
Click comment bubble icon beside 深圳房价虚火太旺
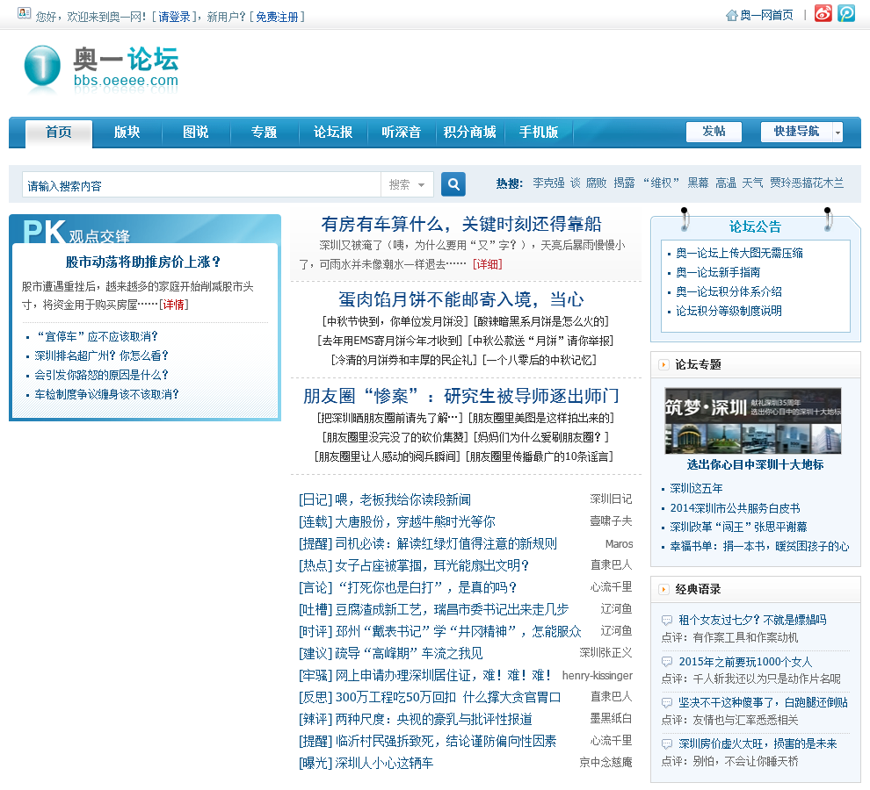point(667,744)
